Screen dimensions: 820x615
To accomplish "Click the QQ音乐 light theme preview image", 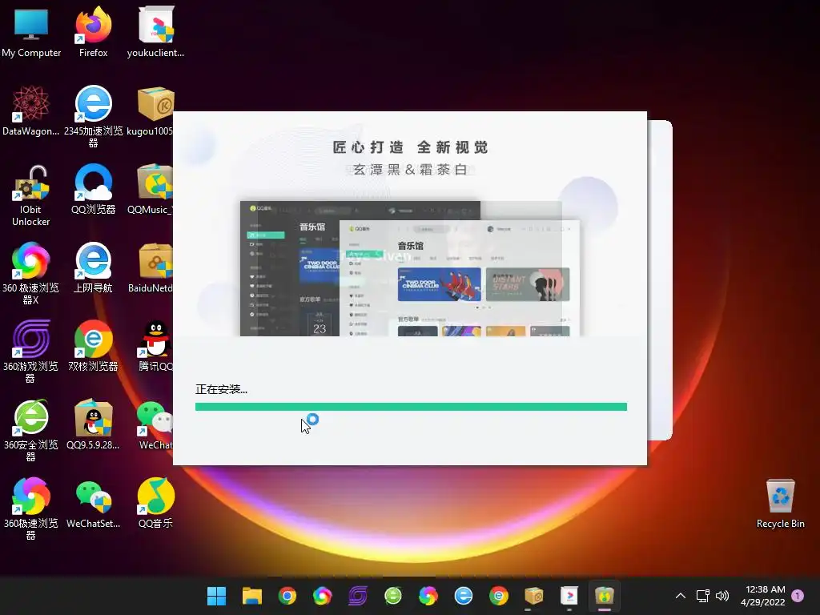I will coord(460,278).
